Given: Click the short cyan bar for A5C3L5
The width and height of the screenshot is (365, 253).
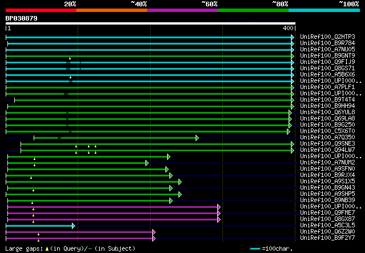Looking at the screenshot, I should pos(39,226).
